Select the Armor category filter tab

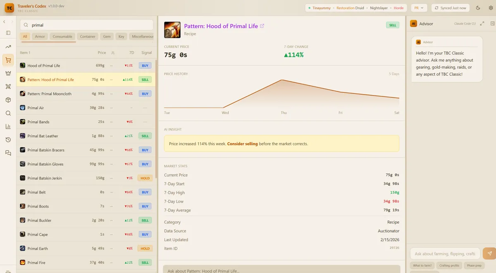point(40,36)
